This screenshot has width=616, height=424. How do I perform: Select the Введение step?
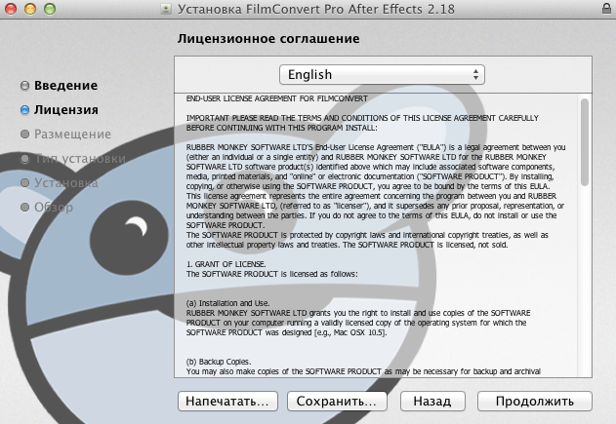click(65, 85)
